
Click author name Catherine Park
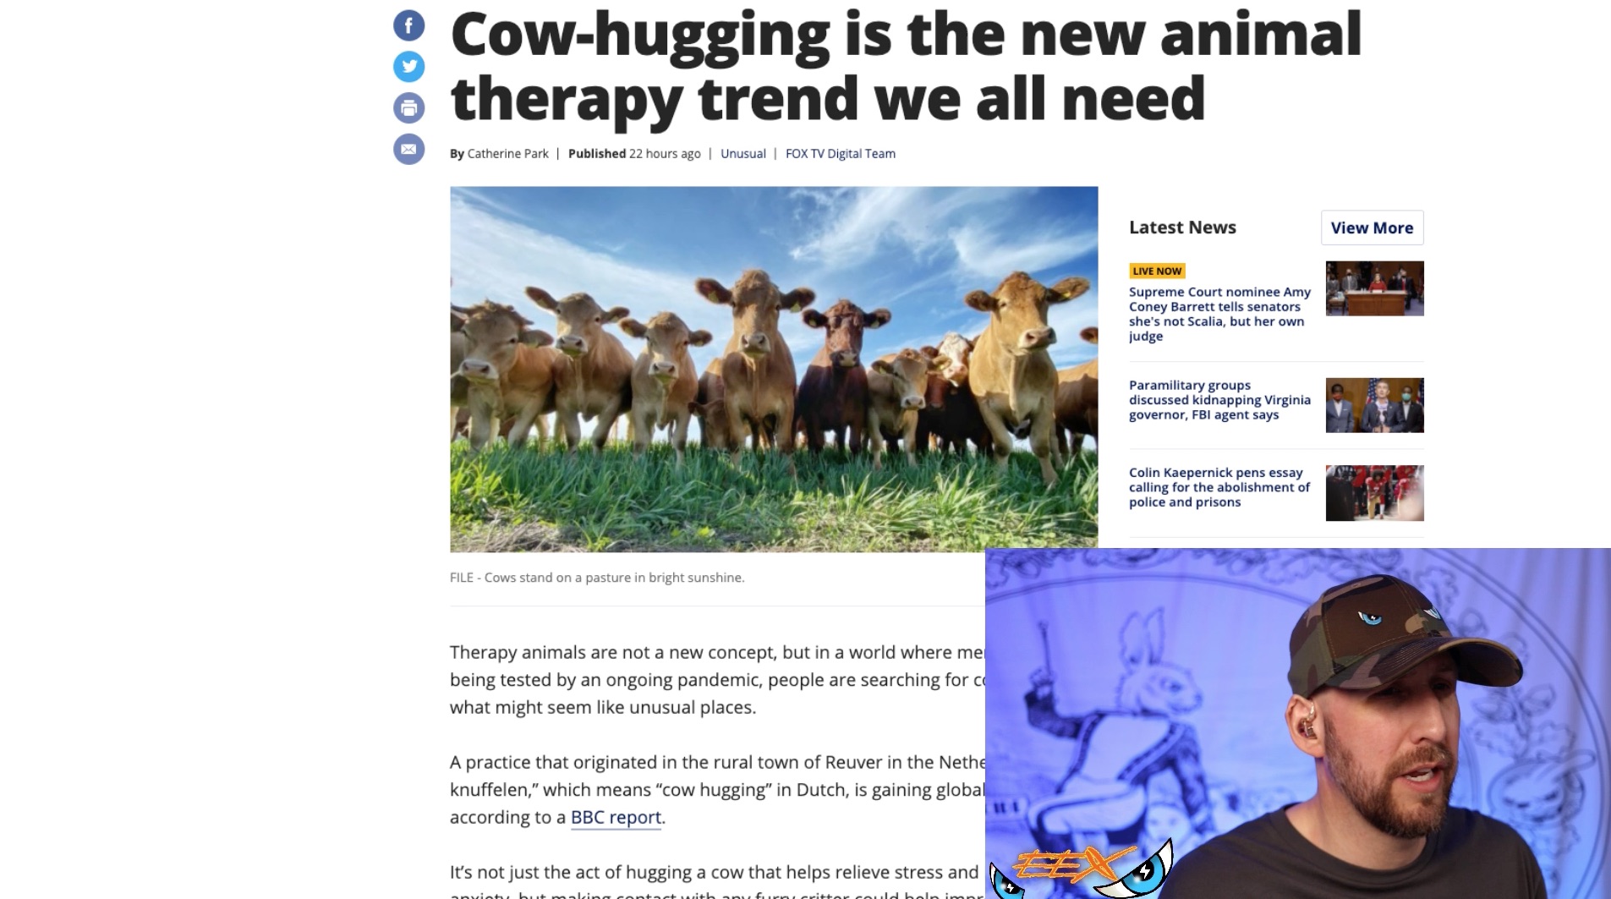pos(507,153)
